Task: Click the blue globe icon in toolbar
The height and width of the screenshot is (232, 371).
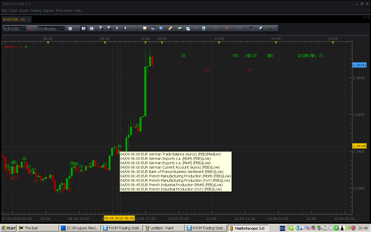Action: [x=161, y=28]
